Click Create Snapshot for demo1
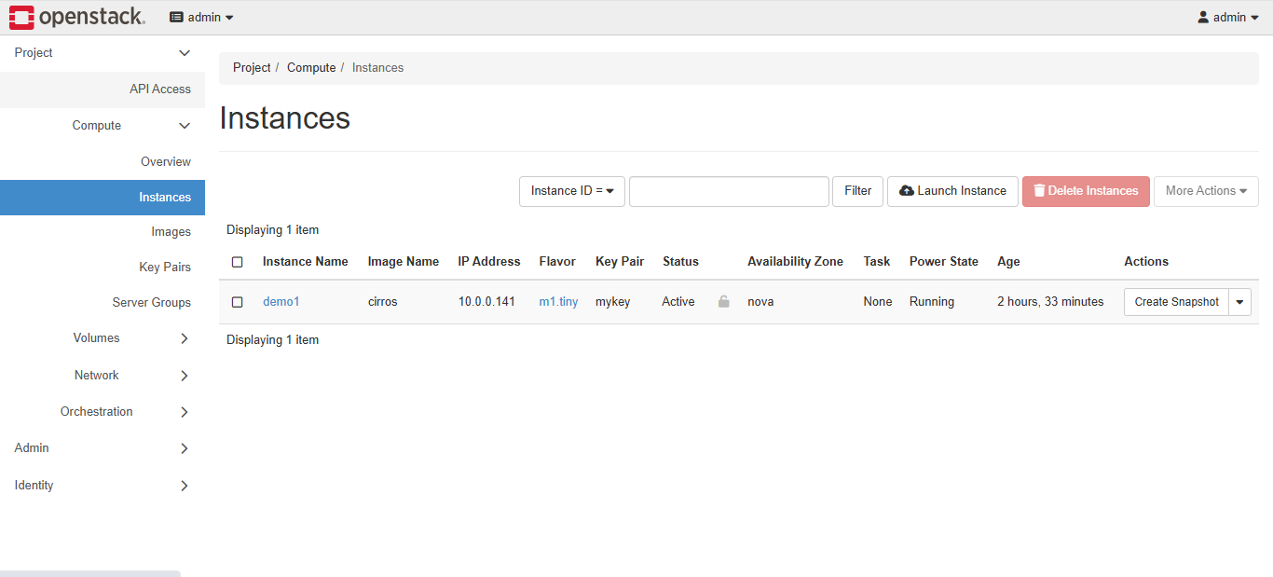 [1176, 302]
